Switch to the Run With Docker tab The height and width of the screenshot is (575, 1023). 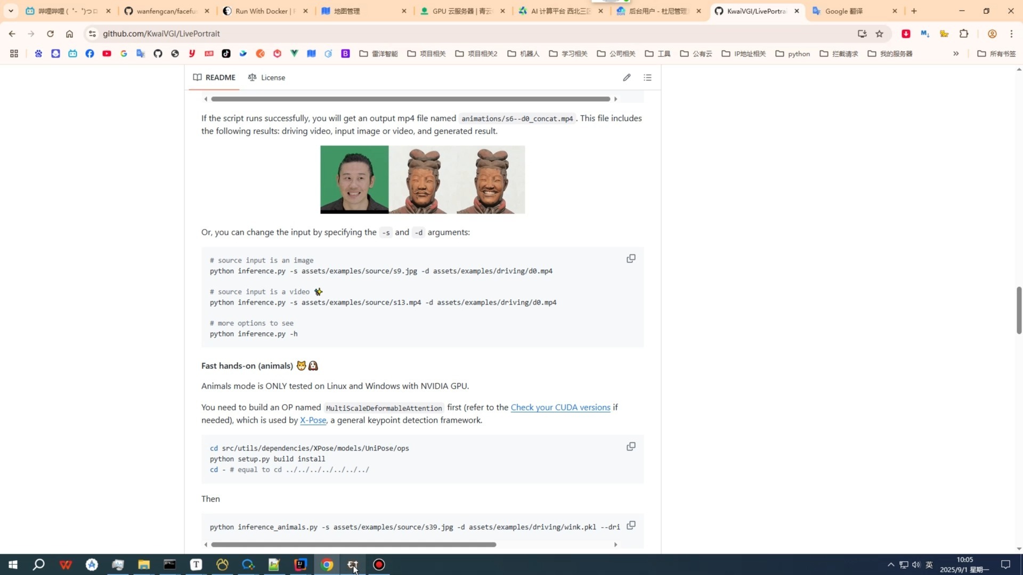pos(265,11)
